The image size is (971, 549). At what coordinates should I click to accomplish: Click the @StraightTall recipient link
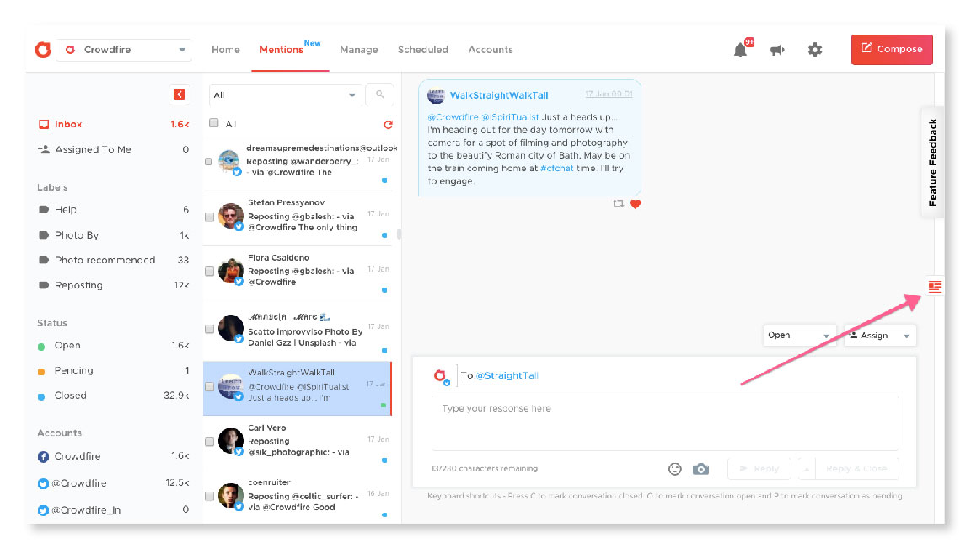pyautogui.click(x=507, y=375)
